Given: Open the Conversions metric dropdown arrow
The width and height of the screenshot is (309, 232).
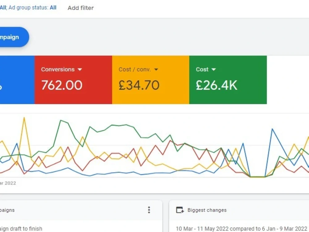Looking at the screenshot, I should (80, 69).
